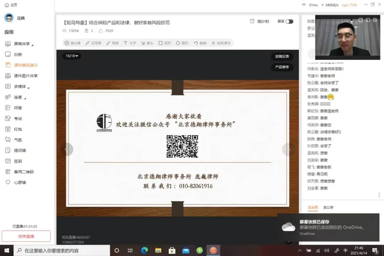
Task: Show hidden system tray icons chevron
Action: tap(300, 250)
